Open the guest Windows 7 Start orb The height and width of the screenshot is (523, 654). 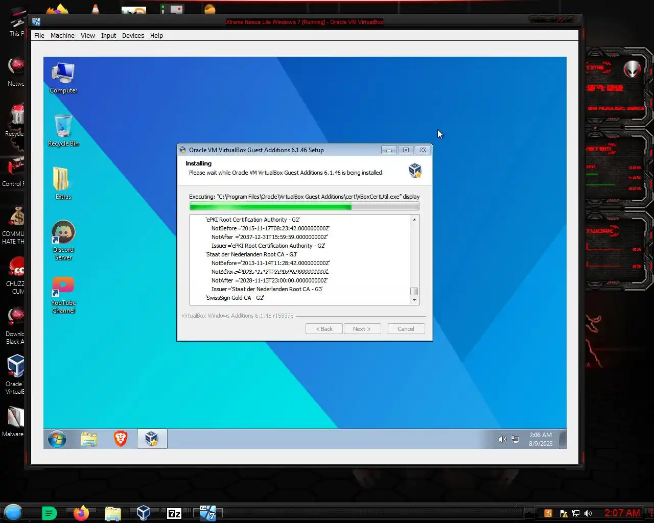point(57,439)
